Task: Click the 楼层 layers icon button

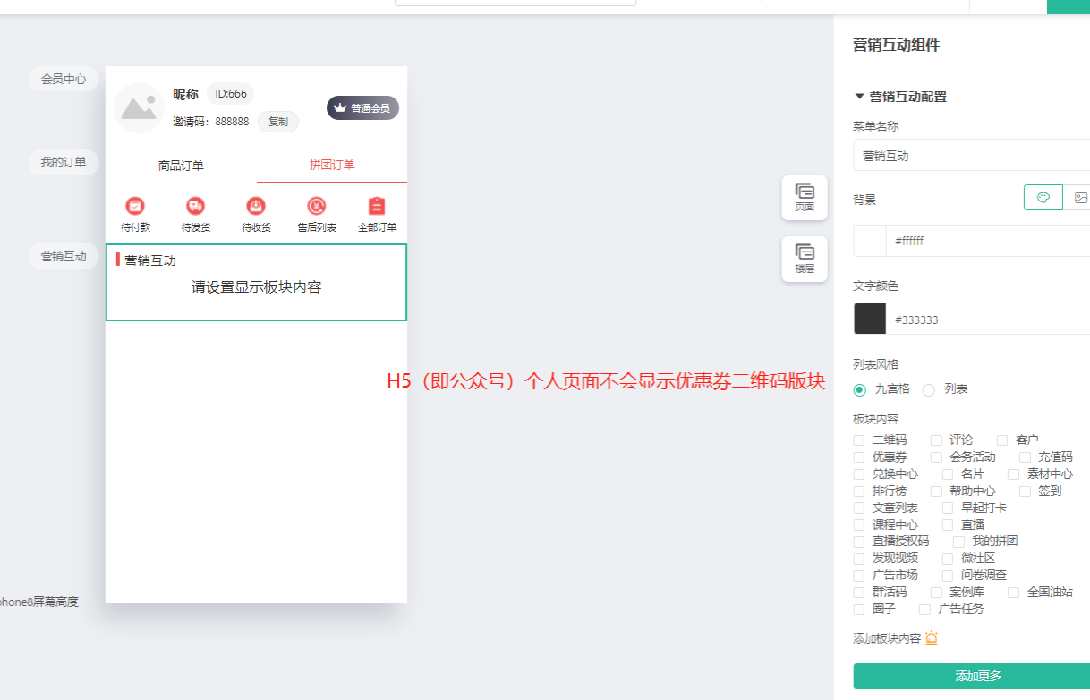Action: (x=805, y=253)
